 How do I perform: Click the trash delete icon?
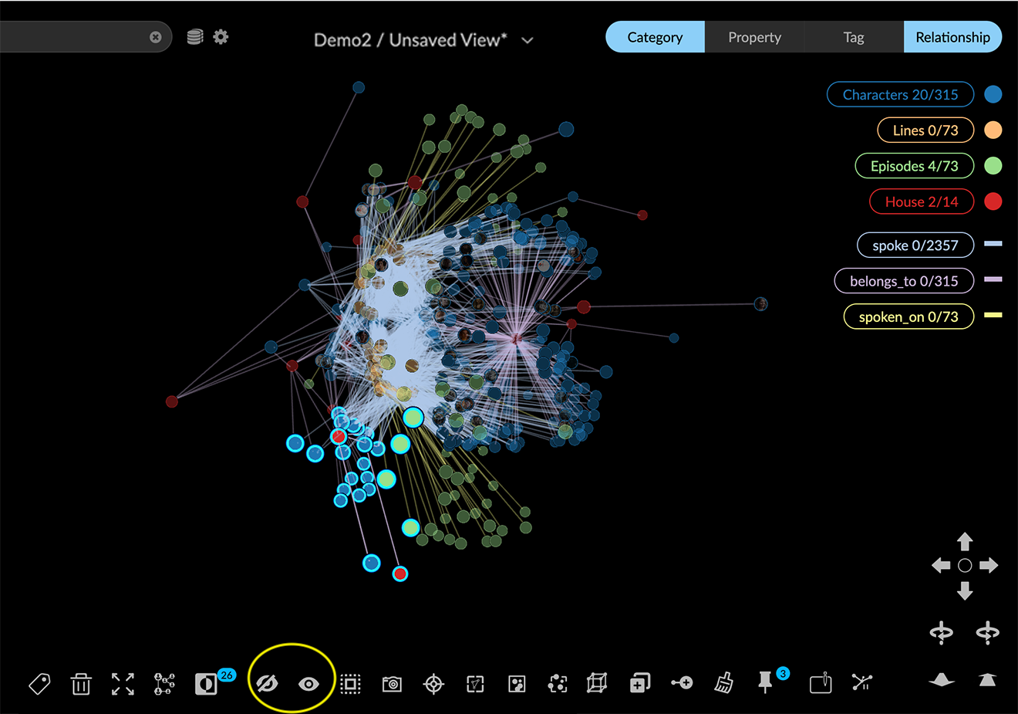click(81, 684)
